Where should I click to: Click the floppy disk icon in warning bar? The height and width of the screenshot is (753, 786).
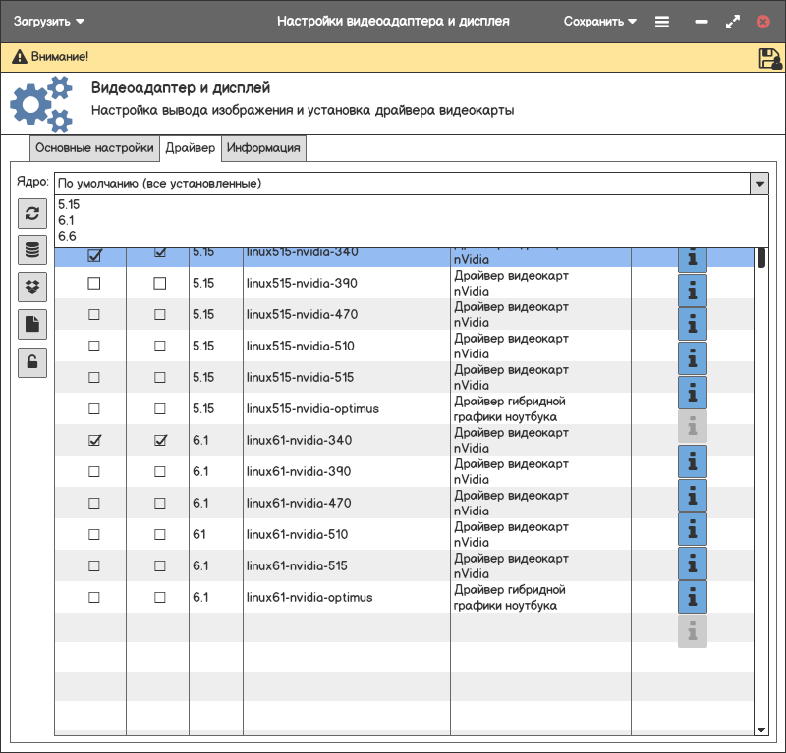[770, 58]
